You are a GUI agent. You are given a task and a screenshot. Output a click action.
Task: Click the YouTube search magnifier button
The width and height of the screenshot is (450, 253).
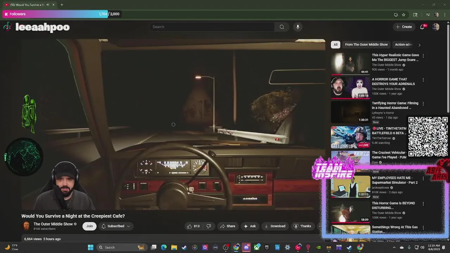pyautogui.click(x=282, y=27)
